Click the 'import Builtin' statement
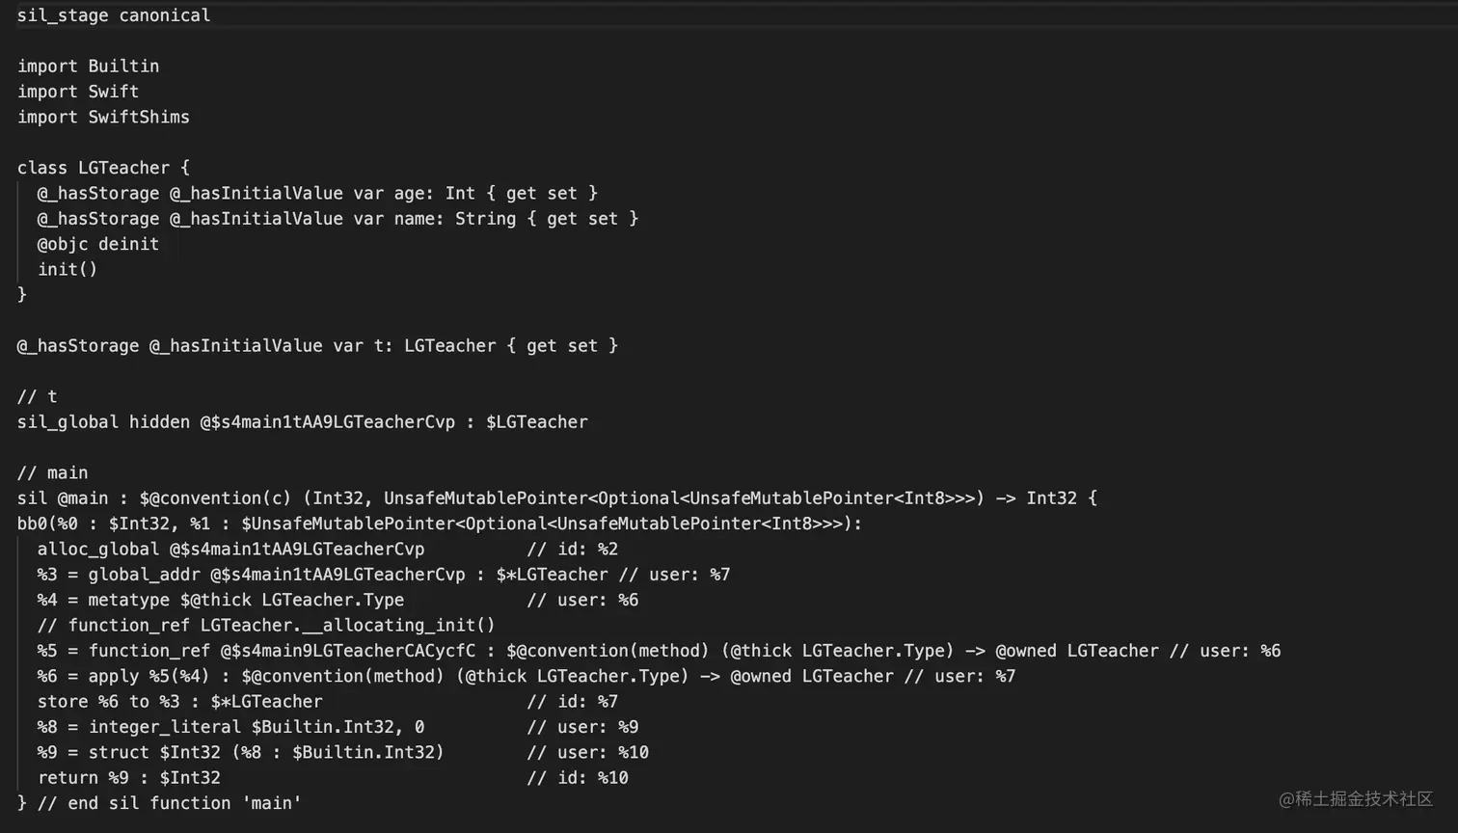Screen dimensions: 1458x833 (x=88, y=67)
